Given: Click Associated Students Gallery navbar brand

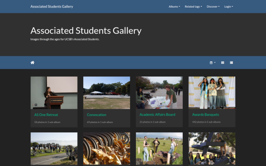Looking at the screenshot, I should pyautogui.click(x=52, y=7).
